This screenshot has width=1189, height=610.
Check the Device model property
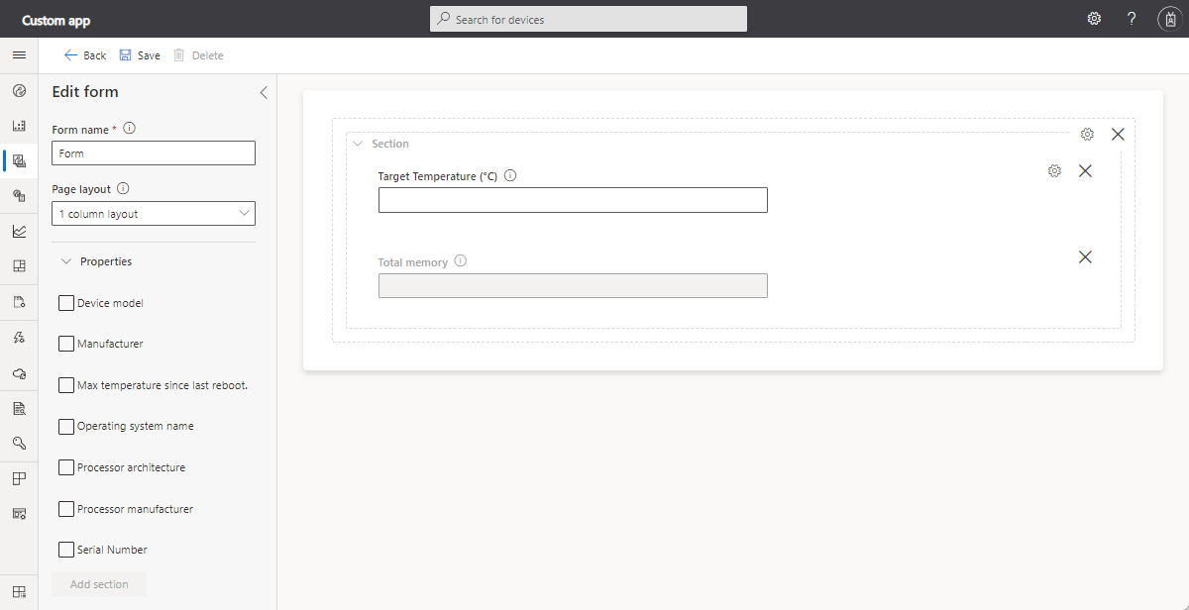click(x=66, y=303)
